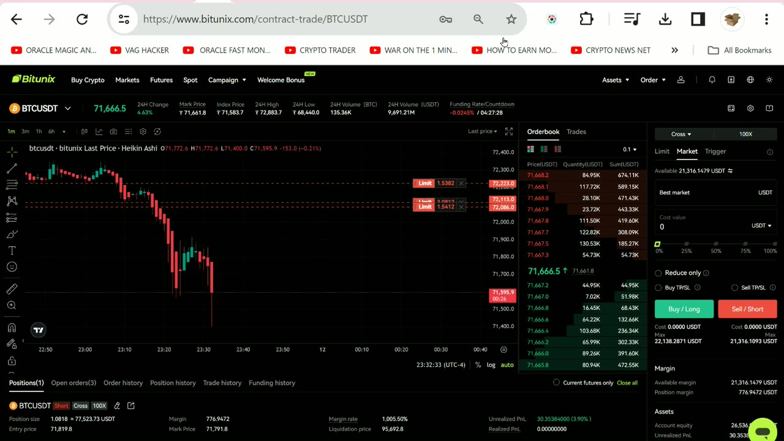Take a chart snapshot with camera icon

coord(113,131)
